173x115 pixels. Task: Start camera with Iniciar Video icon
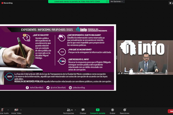point(16,110)
